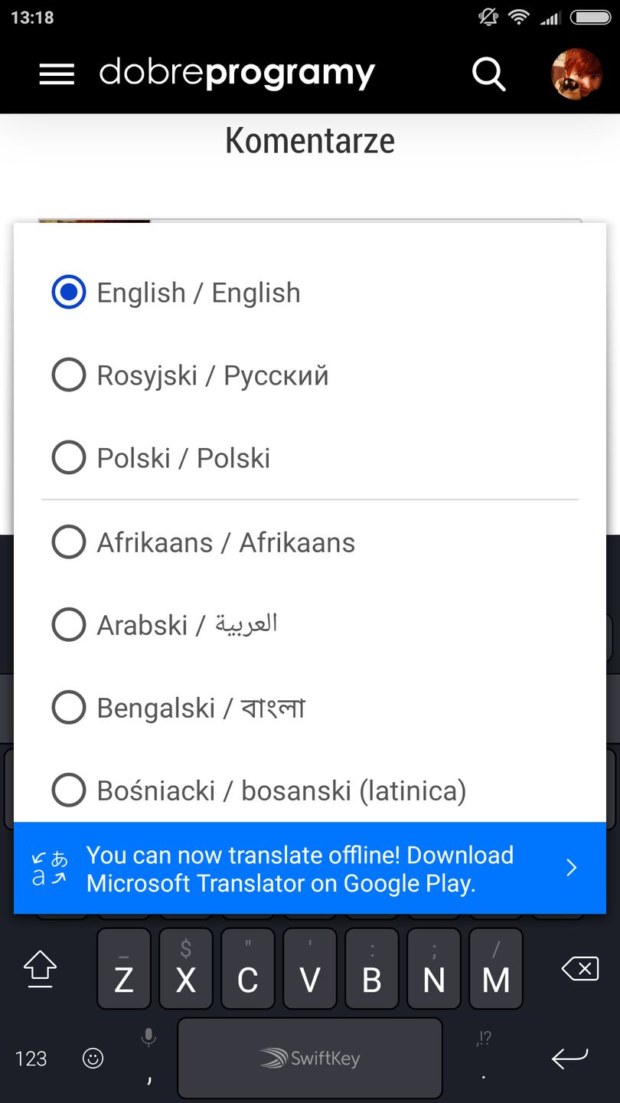The image size is (620, 1103).
Task: Expand the translator banner with the chevron
Action: click(570, 867)
